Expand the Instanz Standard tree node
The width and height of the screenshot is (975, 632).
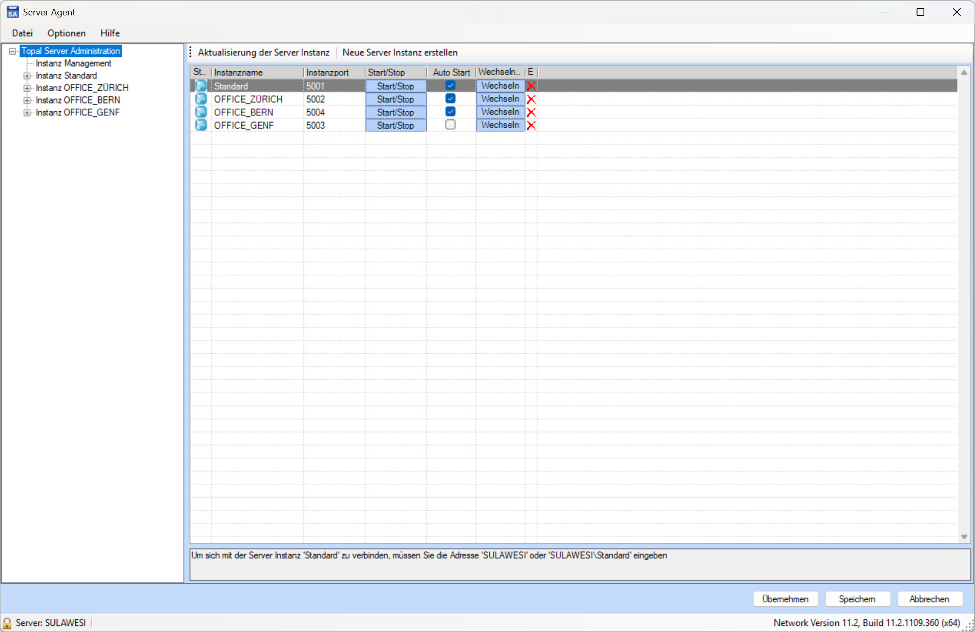(27, 76)
